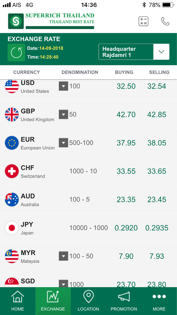Screen dimensions: 177x315
Task: Select the GBP United Kingdom flag
Action: click(12, 114)
